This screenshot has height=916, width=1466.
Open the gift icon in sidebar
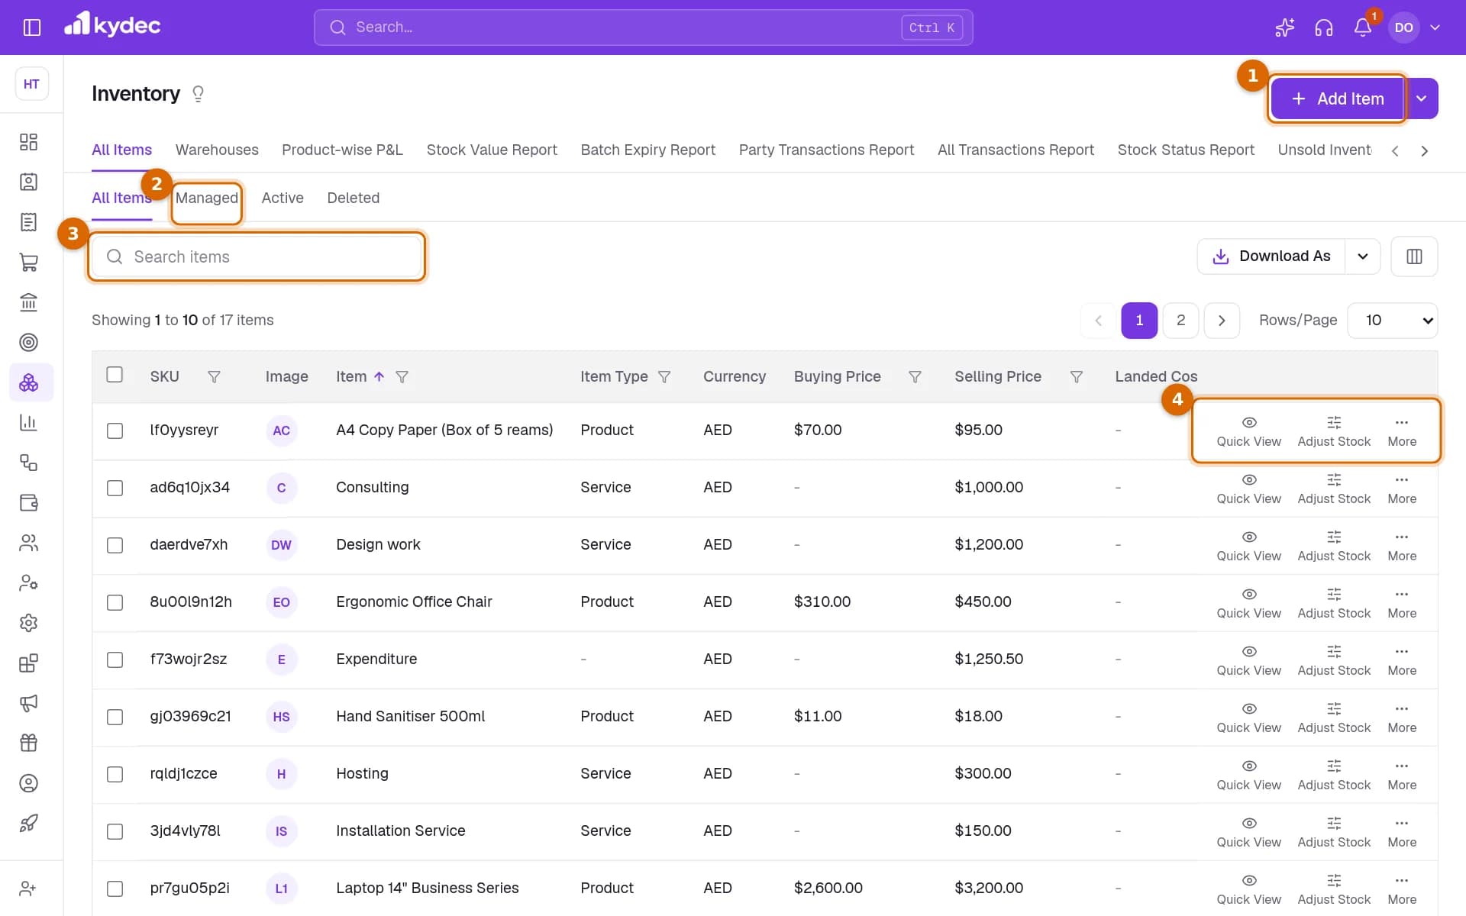click(x=28, y=743)
